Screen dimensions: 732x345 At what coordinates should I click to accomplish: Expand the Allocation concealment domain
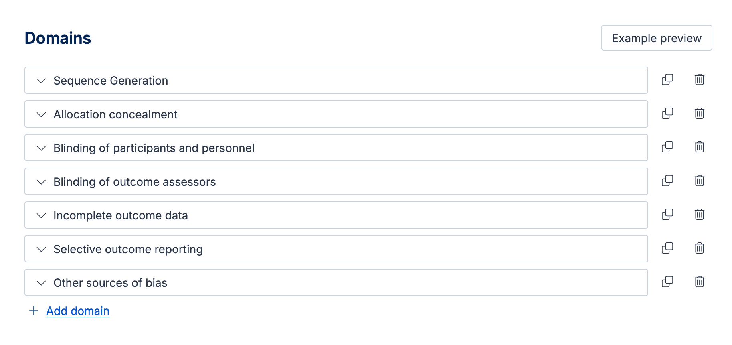[41, 114]
